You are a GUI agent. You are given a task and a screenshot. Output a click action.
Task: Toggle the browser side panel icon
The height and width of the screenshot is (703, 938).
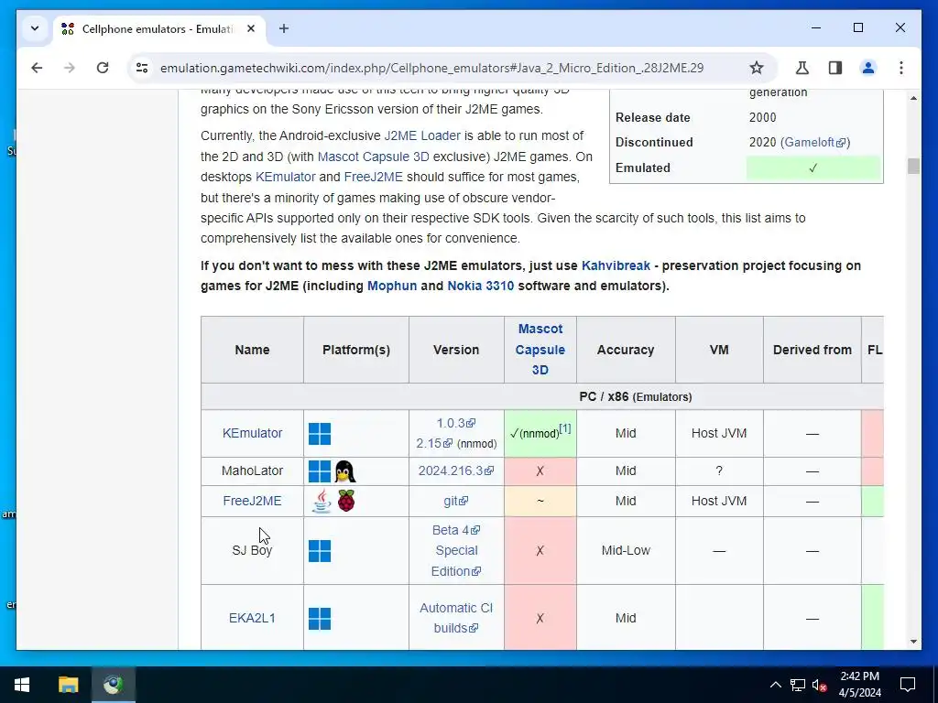[835, 68]
